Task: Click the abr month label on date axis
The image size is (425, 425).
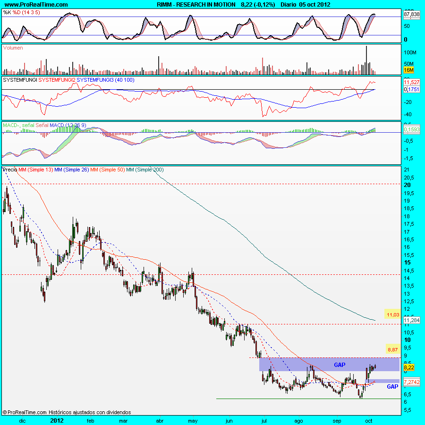Action: [x=160, y=421]
